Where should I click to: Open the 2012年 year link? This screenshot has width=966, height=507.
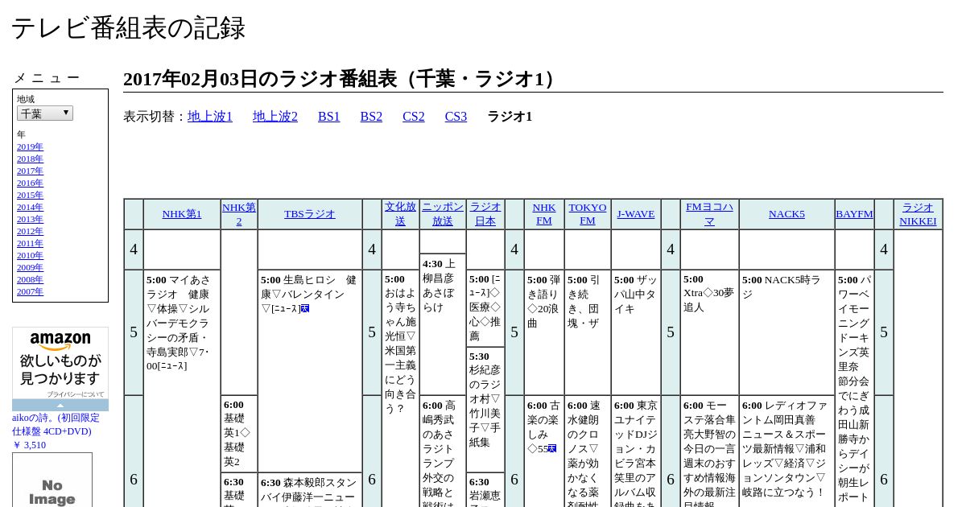pos(30,231)
